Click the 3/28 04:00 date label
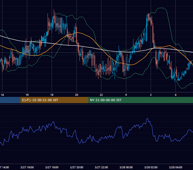Screen dimensions: 193x170 click(175, 167)
